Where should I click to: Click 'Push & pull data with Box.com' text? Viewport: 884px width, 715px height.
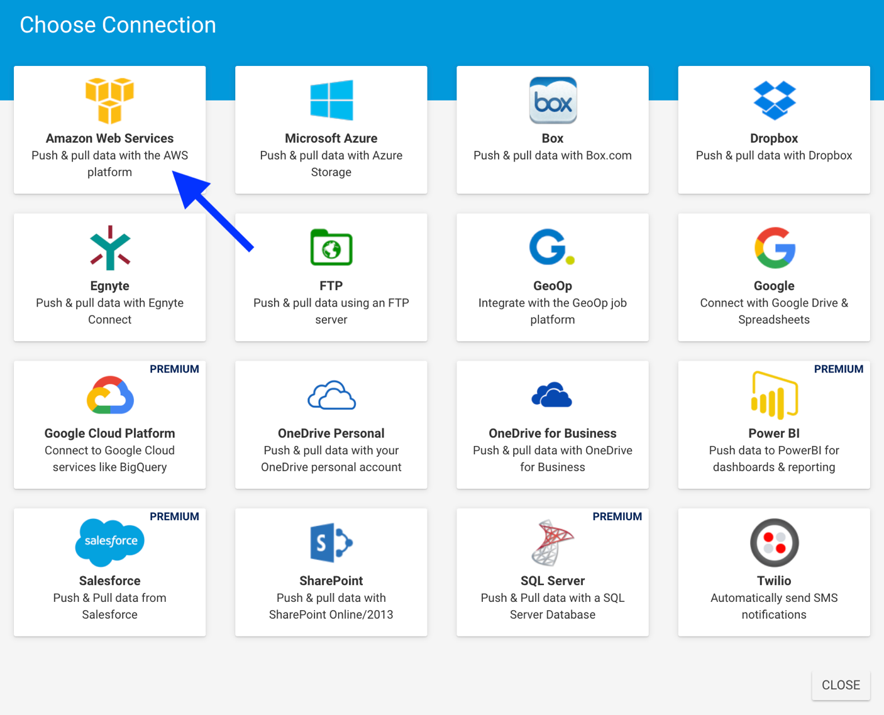pos(553,155)
